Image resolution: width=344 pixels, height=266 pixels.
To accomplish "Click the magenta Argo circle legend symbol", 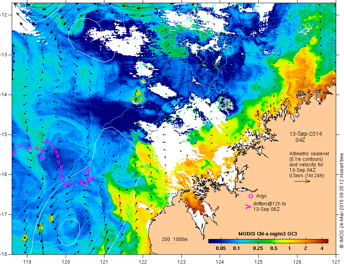I will (x=251, y=196).
